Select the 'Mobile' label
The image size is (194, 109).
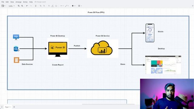pyautogui.click(x=161, y=31)
